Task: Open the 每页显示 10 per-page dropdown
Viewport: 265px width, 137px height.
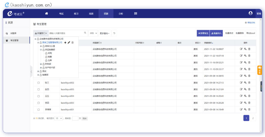Action: click(58, 118)
